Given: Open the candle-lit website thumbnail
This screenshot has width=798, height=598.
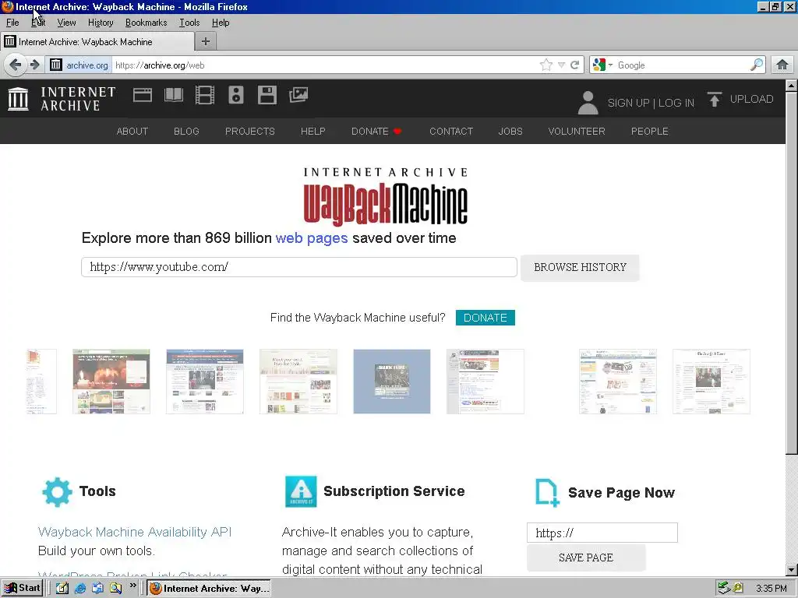Looking at the screenshot, I should [111, 382].
